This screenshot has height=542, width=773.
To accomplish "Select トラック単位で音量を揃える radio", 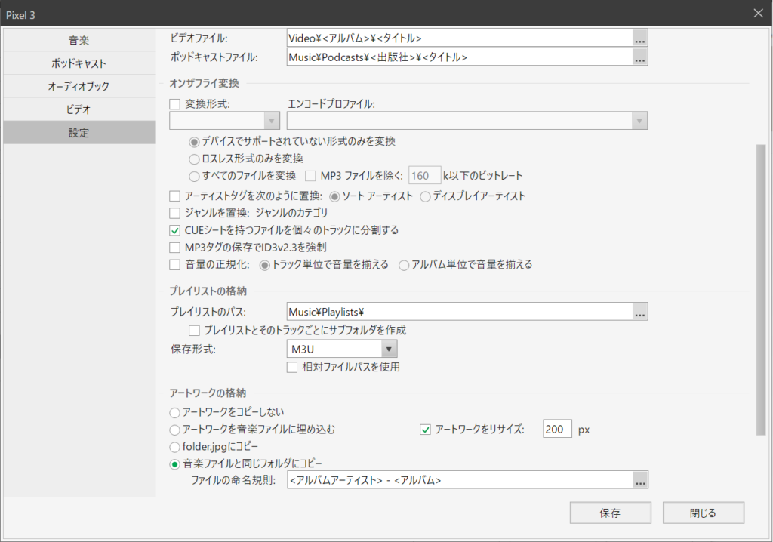I will 265,265.
